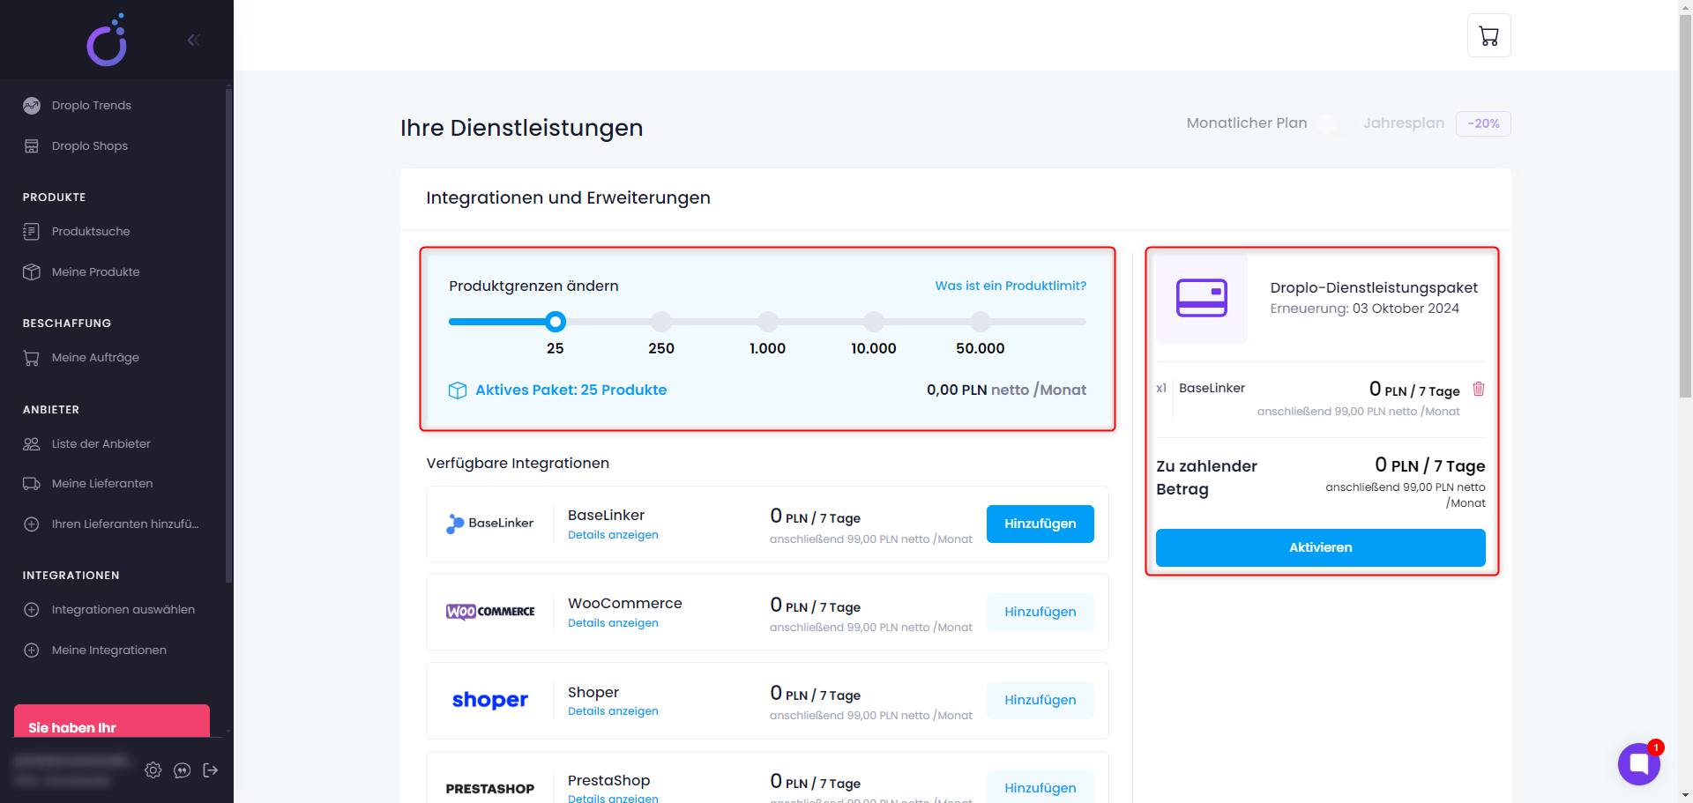Show details for PrestaShop

613,799
